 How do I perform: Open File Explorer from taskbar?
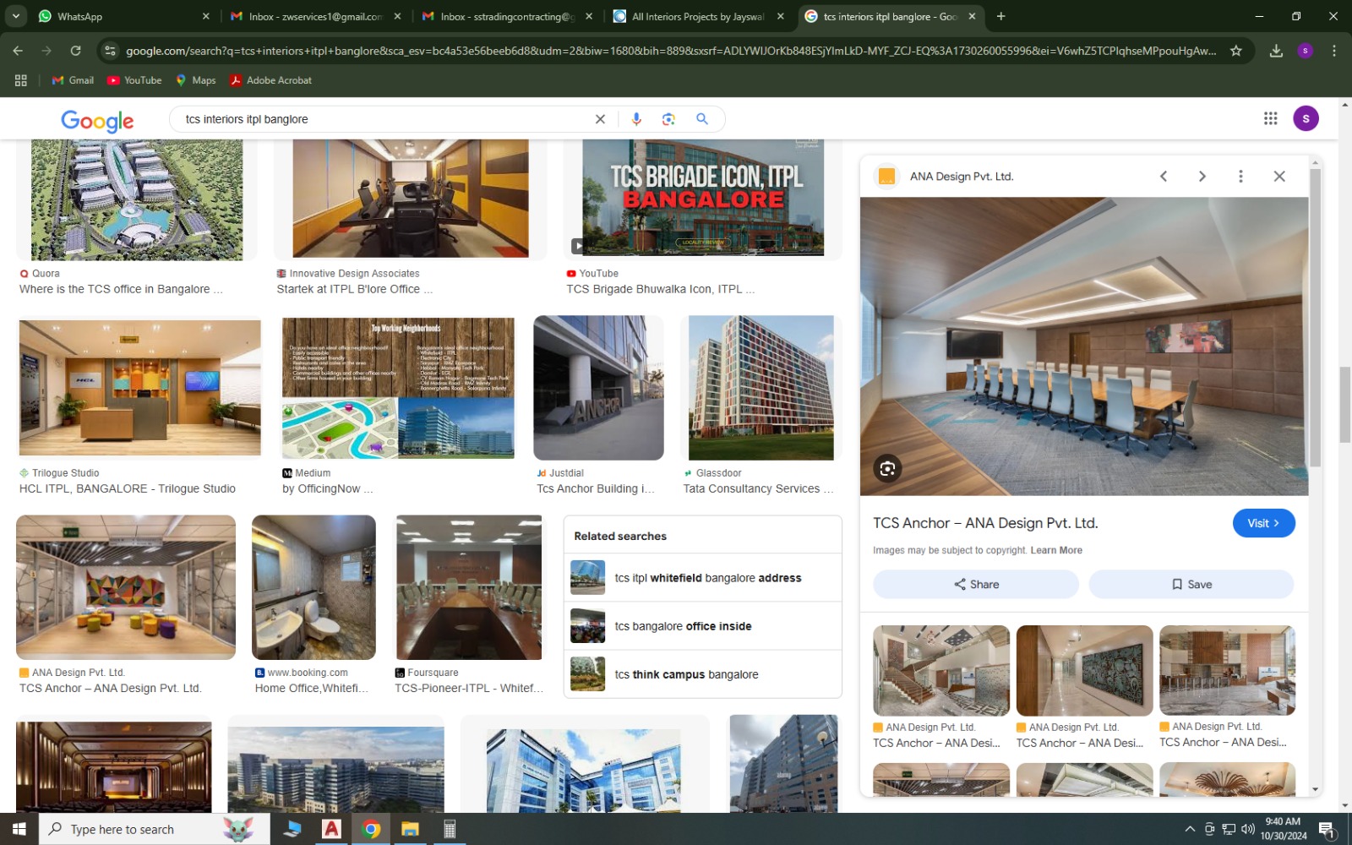coord(410,829)
